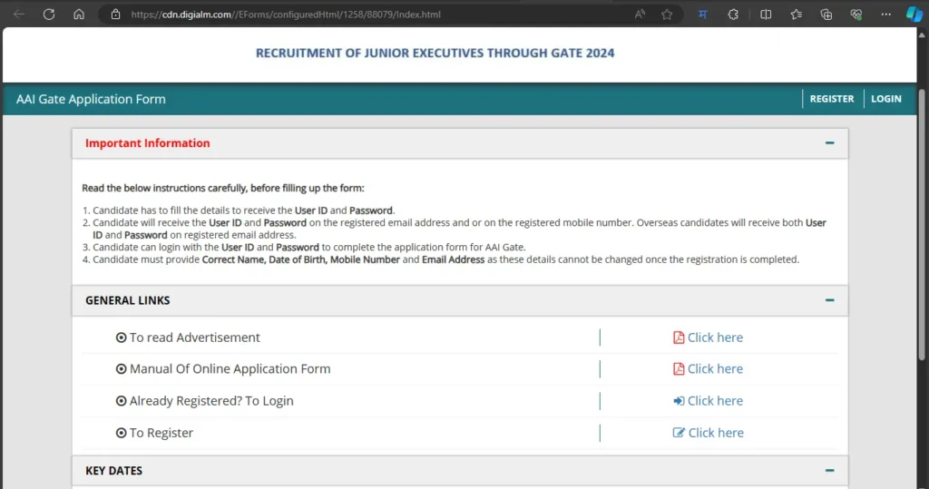Image resolution: width=929 pixels, height=489 pixels.
Task: Go to the browser home page icon
Action: 79,15
